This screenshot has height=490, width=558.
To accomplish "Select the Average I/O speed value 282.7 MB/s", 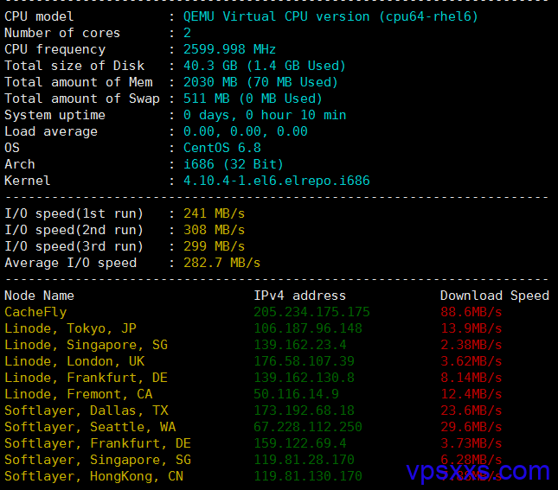I will [221, 263].
